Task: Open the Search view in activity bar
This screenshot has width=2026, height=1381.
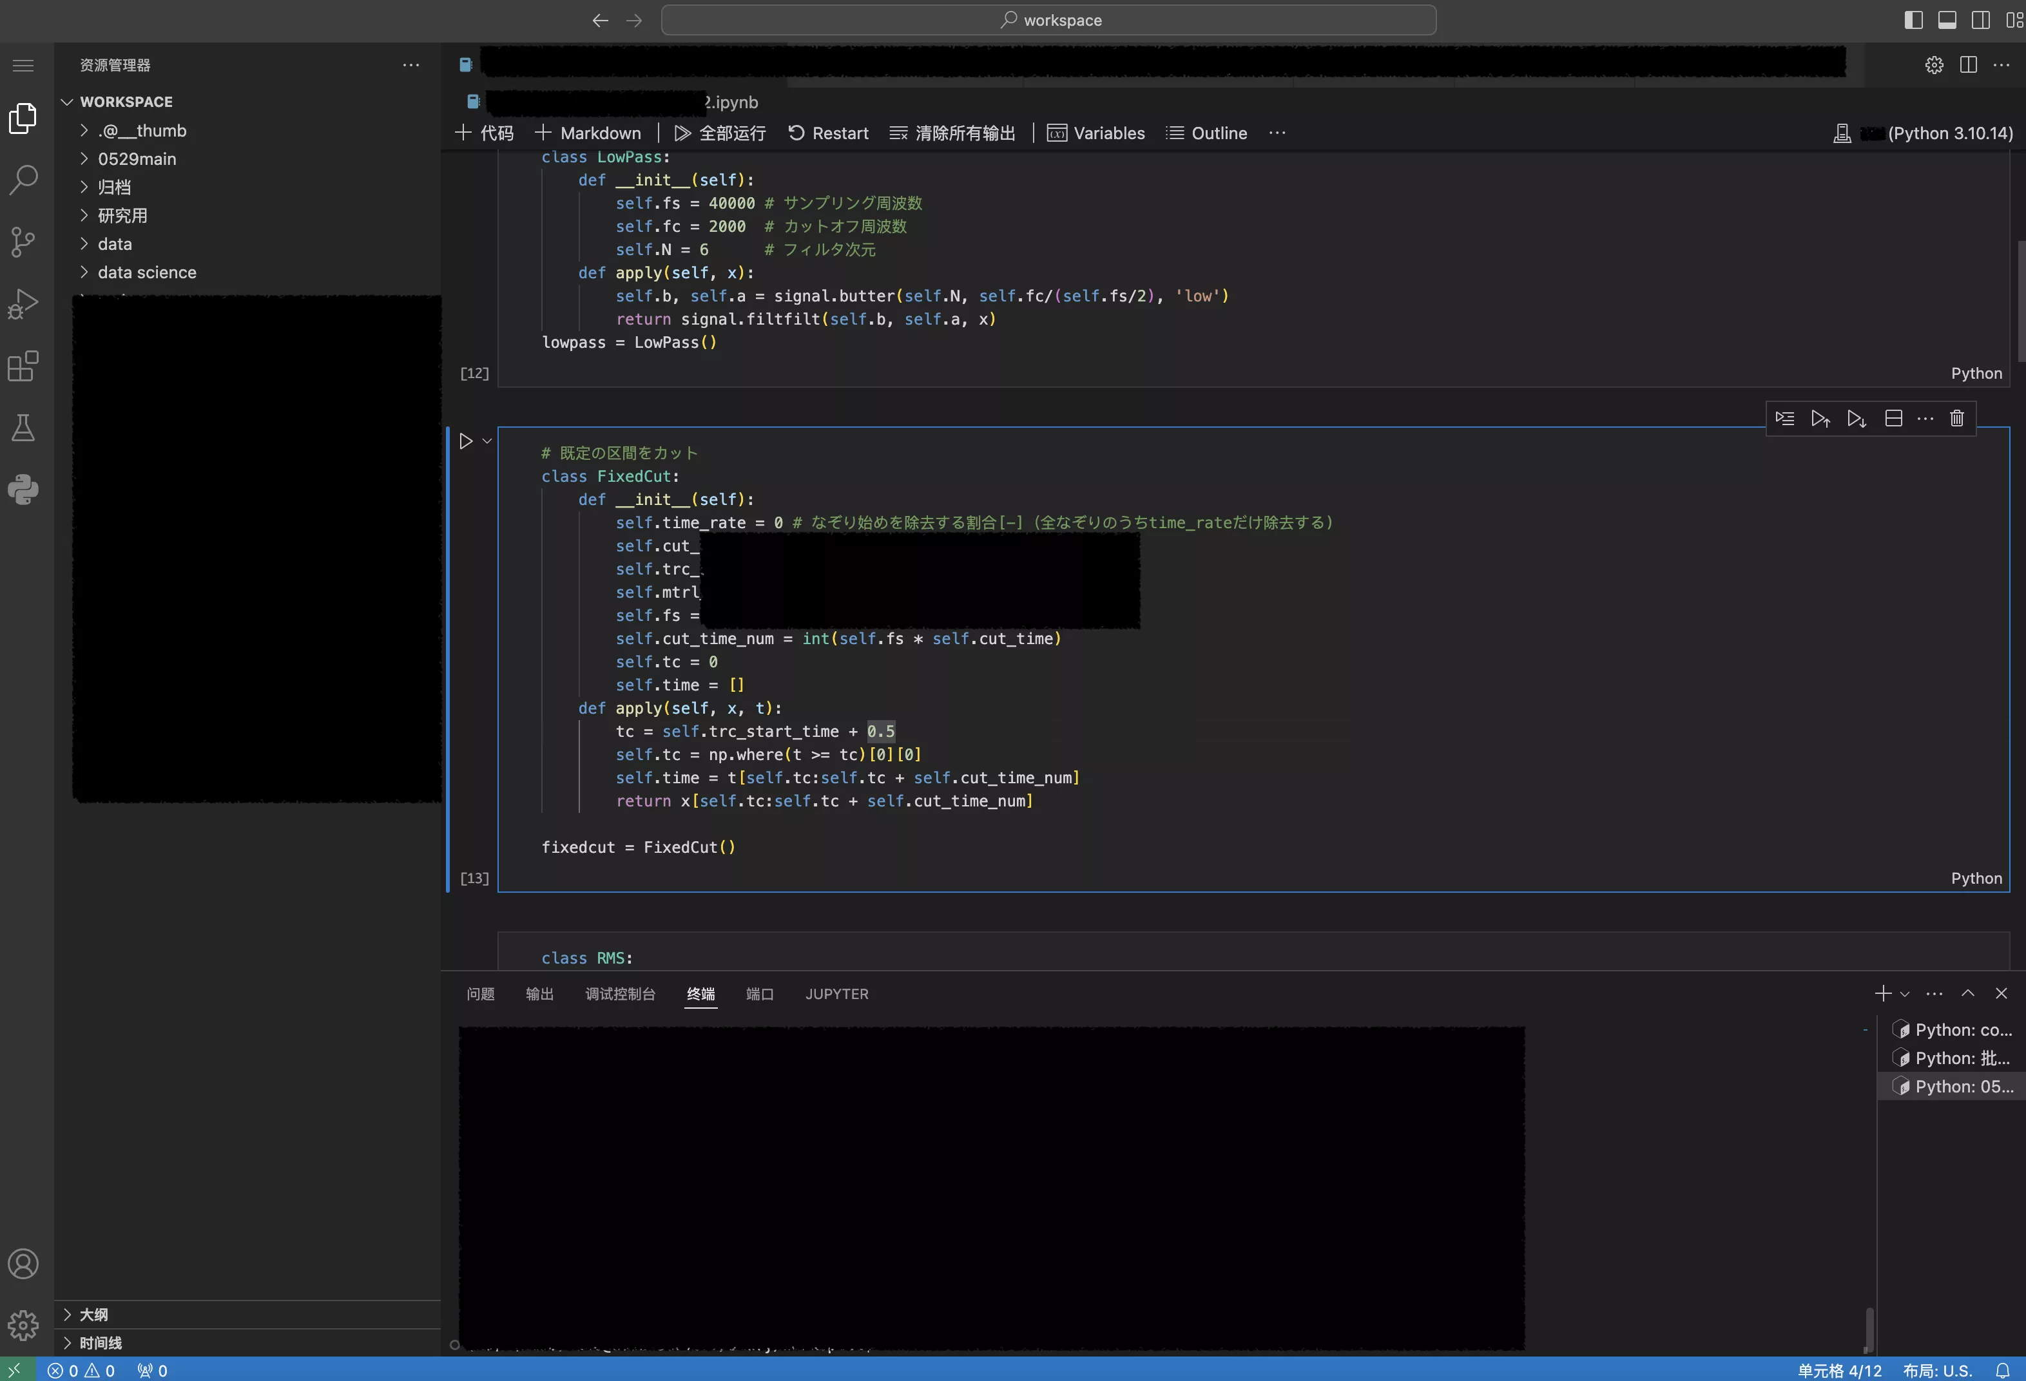Action: (x=24, y=180)
